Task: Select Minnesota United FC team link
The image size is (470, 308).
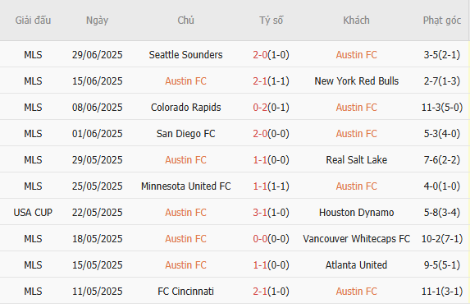Action: (185, 186)
